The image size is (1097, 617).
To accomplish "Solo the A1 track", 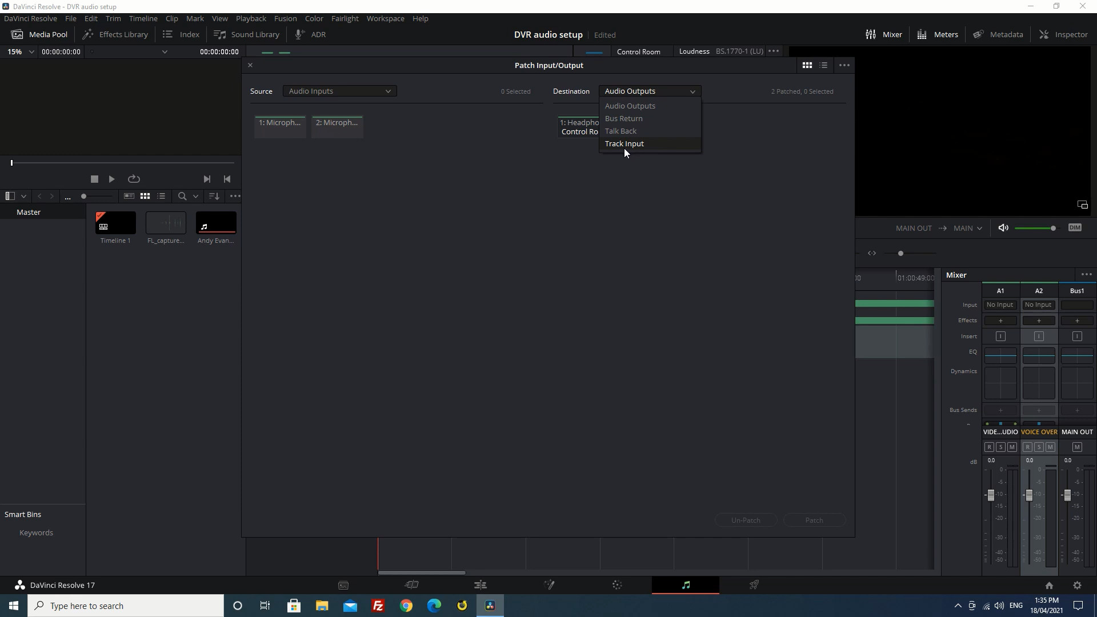I will click(x=1000, y=447).
